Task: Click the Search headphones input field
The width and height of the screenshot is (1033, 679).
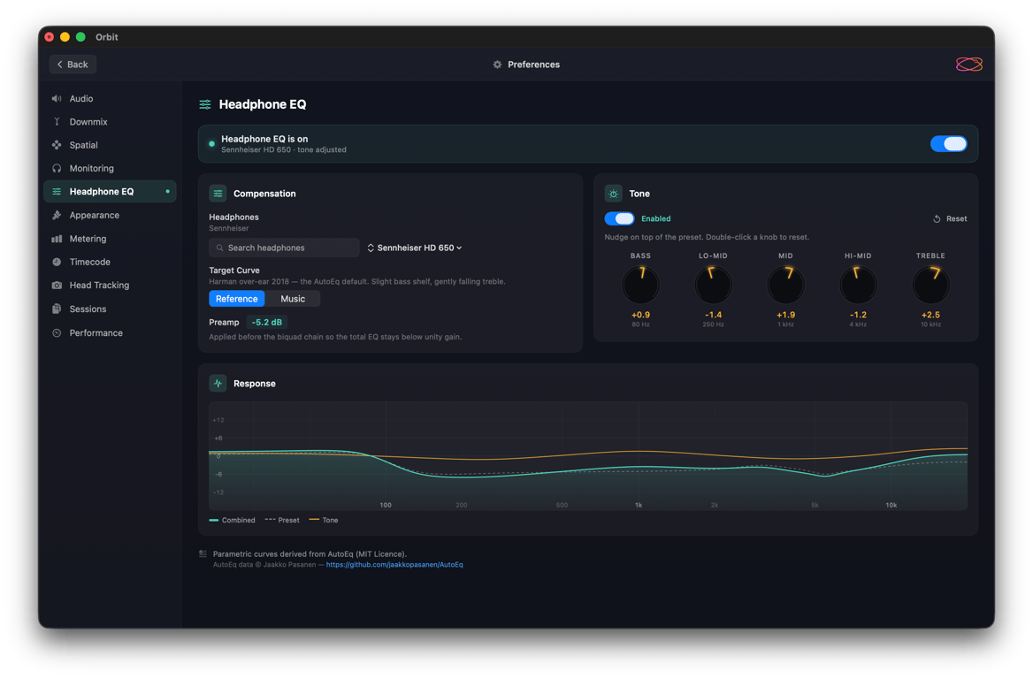Action: (x=283, y=248)
